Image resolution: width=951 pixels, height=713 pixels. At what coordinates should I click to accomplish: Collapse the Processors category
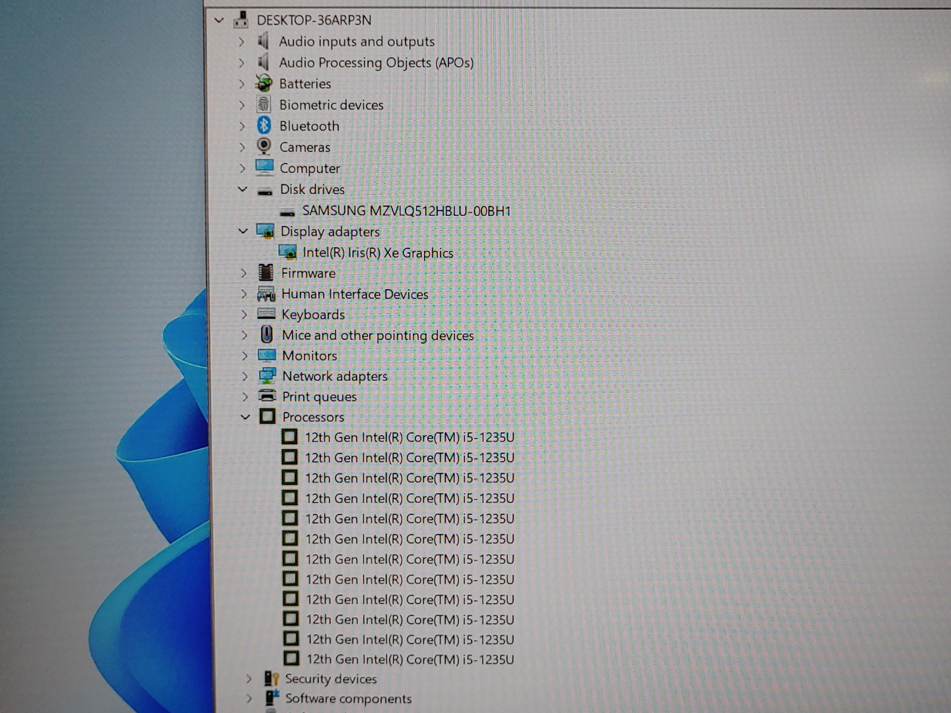[246, 417]
